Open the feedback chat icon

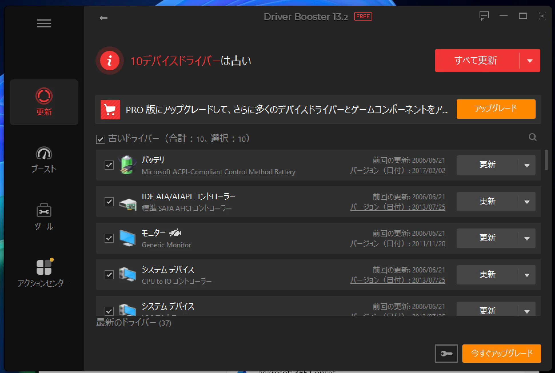(484, 16)
